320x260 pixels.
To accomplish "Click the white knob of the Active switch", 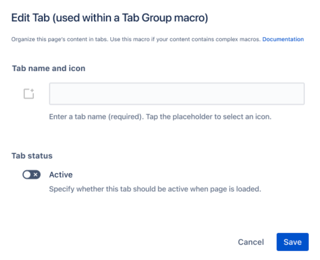I will (27, 175).
